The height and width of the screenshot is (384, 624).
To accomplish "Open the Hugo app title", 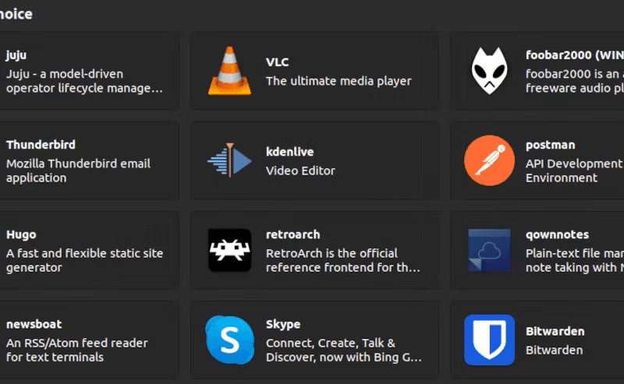I will (x=21, y=234).
